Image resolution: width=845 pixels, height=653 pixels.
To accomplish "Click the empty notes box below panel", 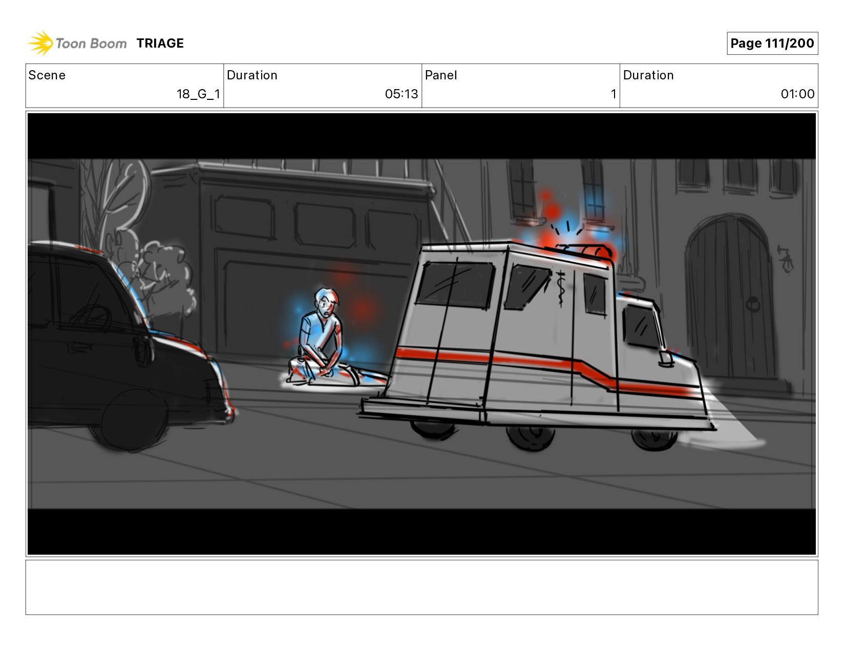I will (421, 587).
